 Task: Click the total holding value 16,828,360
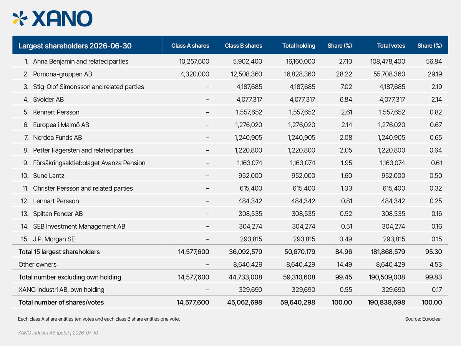300,74
